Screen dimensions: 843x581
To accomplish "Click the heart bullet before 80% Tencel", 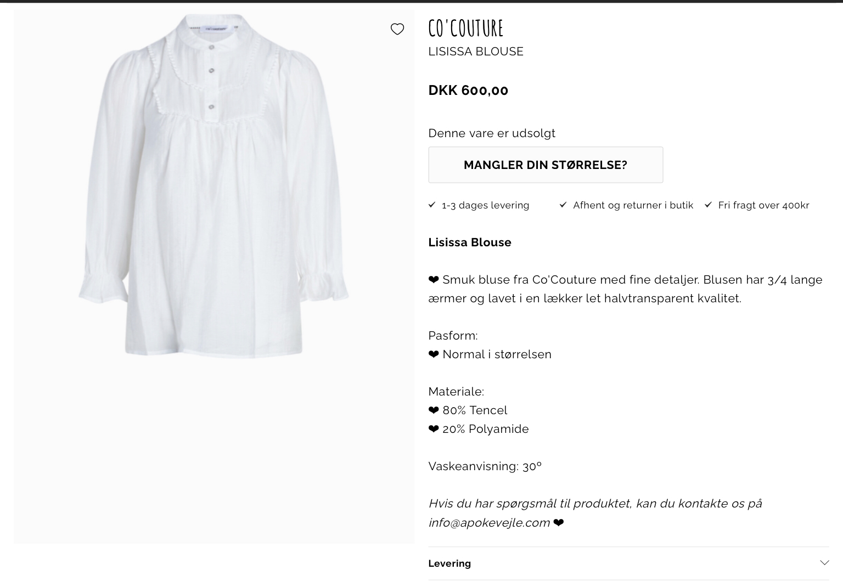I will 434,410.
